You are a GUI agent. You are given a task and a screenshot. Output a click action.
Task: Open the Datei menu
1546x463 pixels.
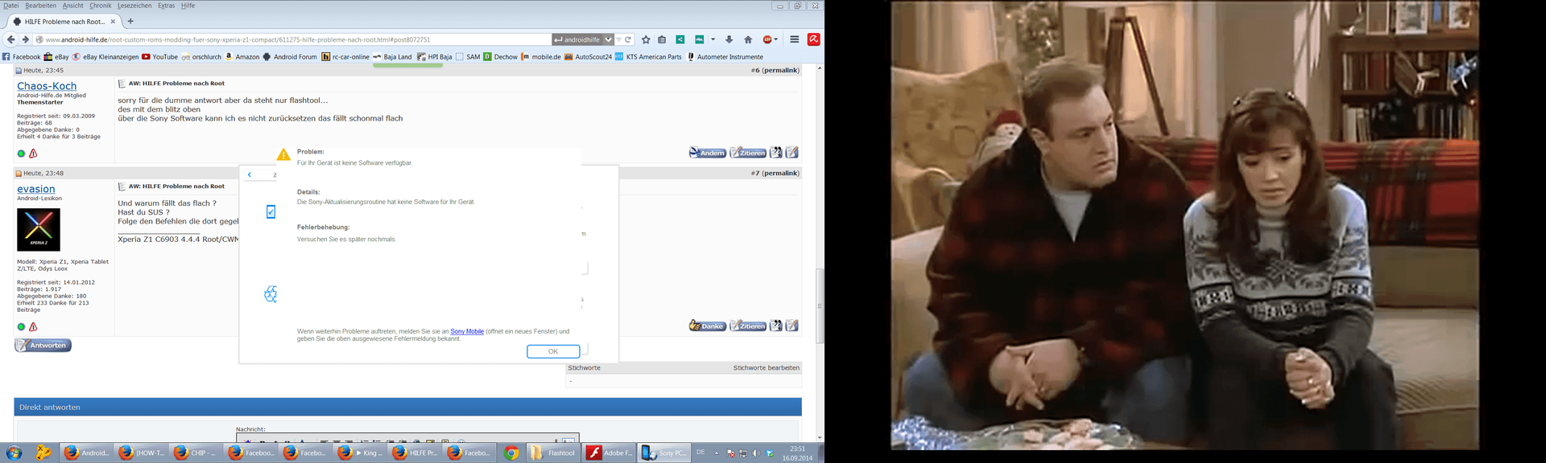point(10,6)
